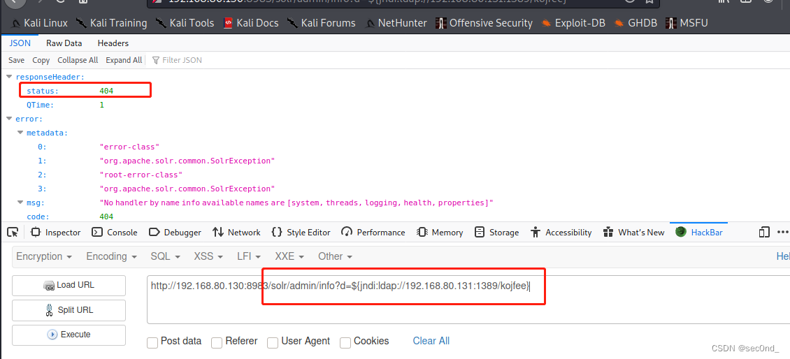Collapse the error node
The height and width of the screenshot is (359, 790).
[9, 119]
